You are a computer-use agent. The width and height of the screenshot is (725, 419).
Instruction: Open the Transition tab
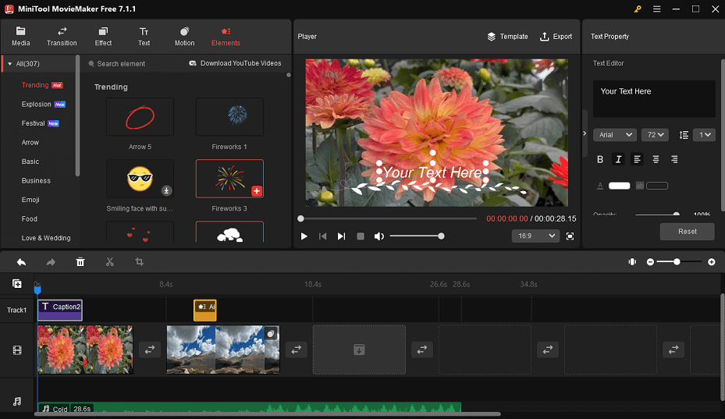[62, 37]
